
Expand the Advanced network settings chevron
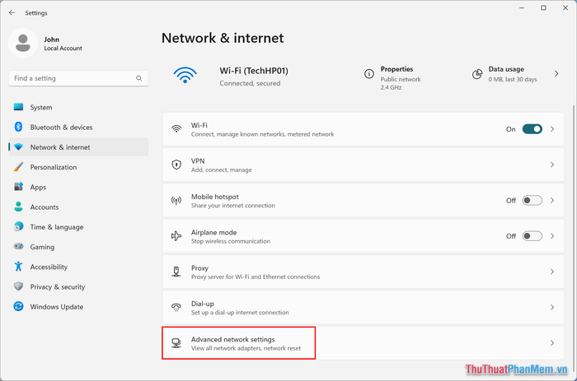[552, 343]
